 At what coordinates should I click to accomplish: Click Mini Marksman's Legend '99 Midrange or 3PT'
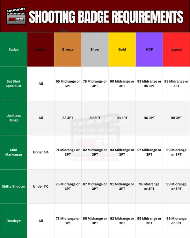[x=176, y=152]
